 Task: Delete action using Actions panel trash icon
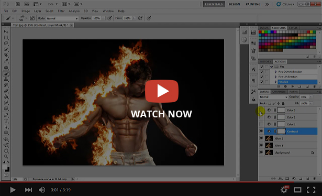(314, 86)
